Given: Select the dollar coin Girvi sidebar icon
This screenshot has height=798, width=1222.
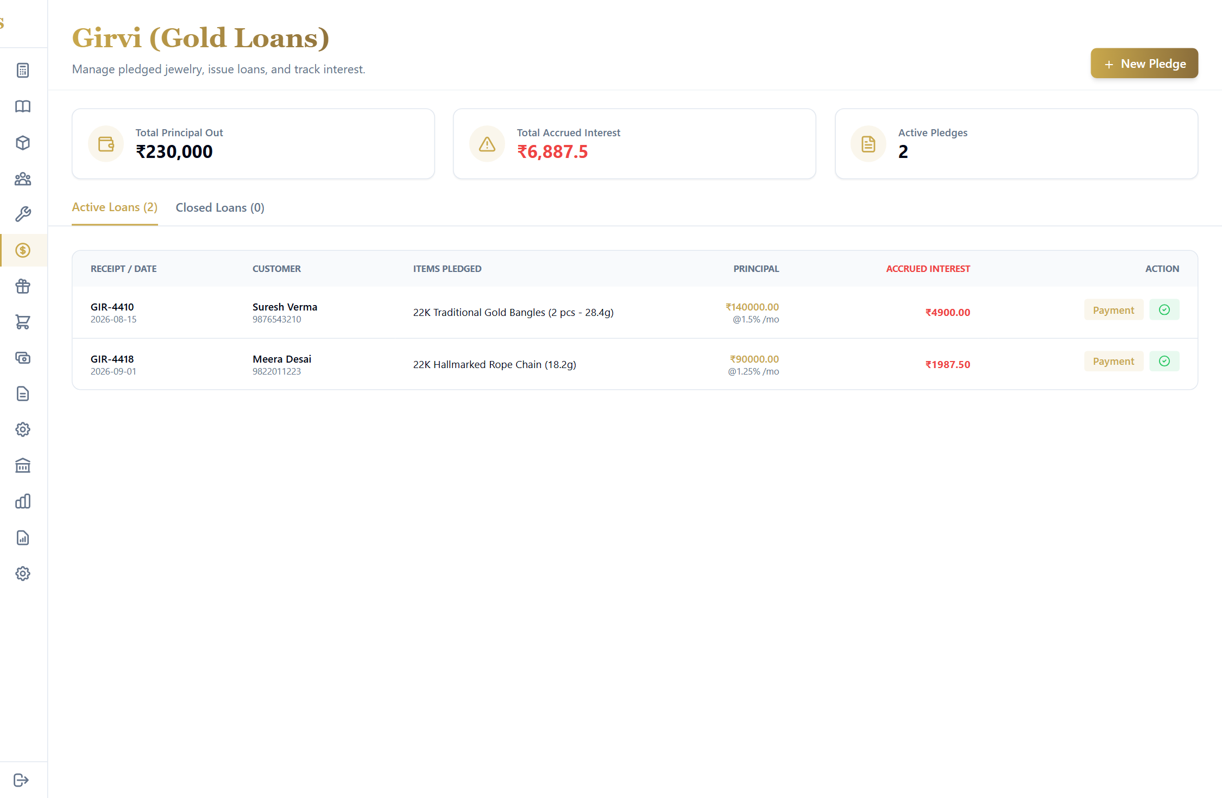Looking at the screenshot, I should point(23,250).
